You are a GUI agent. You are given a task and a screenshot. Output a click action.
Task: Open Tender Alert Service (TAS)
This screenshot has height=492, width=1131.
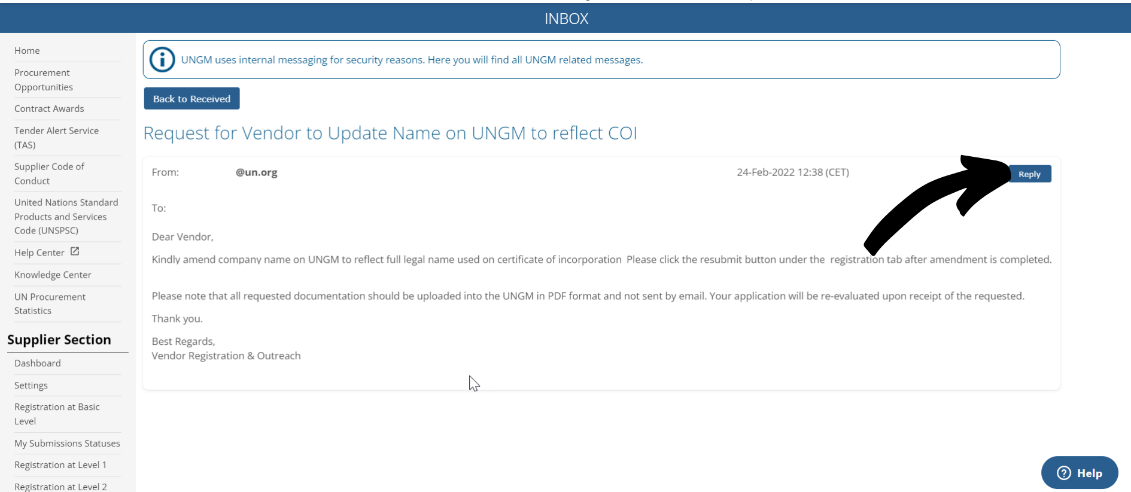[57, 138]
